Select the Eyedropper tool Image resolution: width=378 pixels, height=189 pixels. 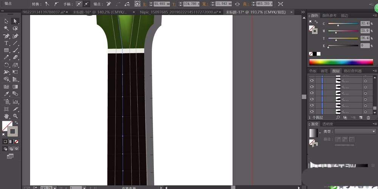pyautogui.click(x=6, y=94)
